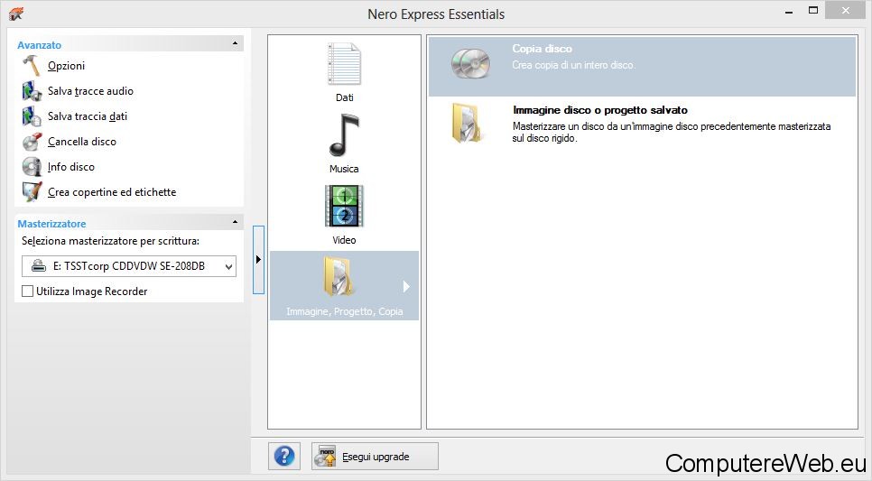Open Salva traccia dati

tap(88, 116)
